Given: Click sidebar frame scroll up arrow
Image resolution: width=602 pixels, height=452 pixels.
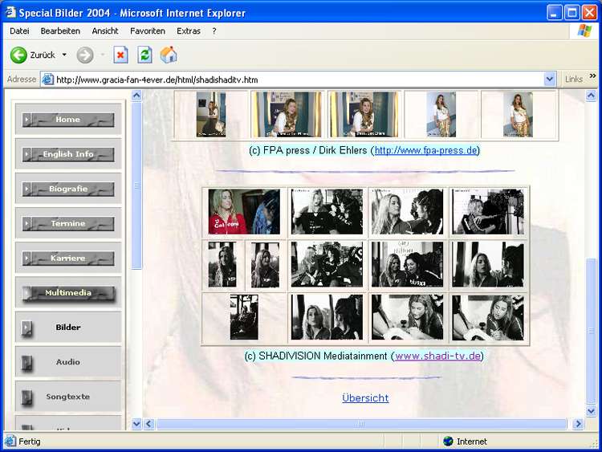Looking at the screenshot, I should 136,96.
